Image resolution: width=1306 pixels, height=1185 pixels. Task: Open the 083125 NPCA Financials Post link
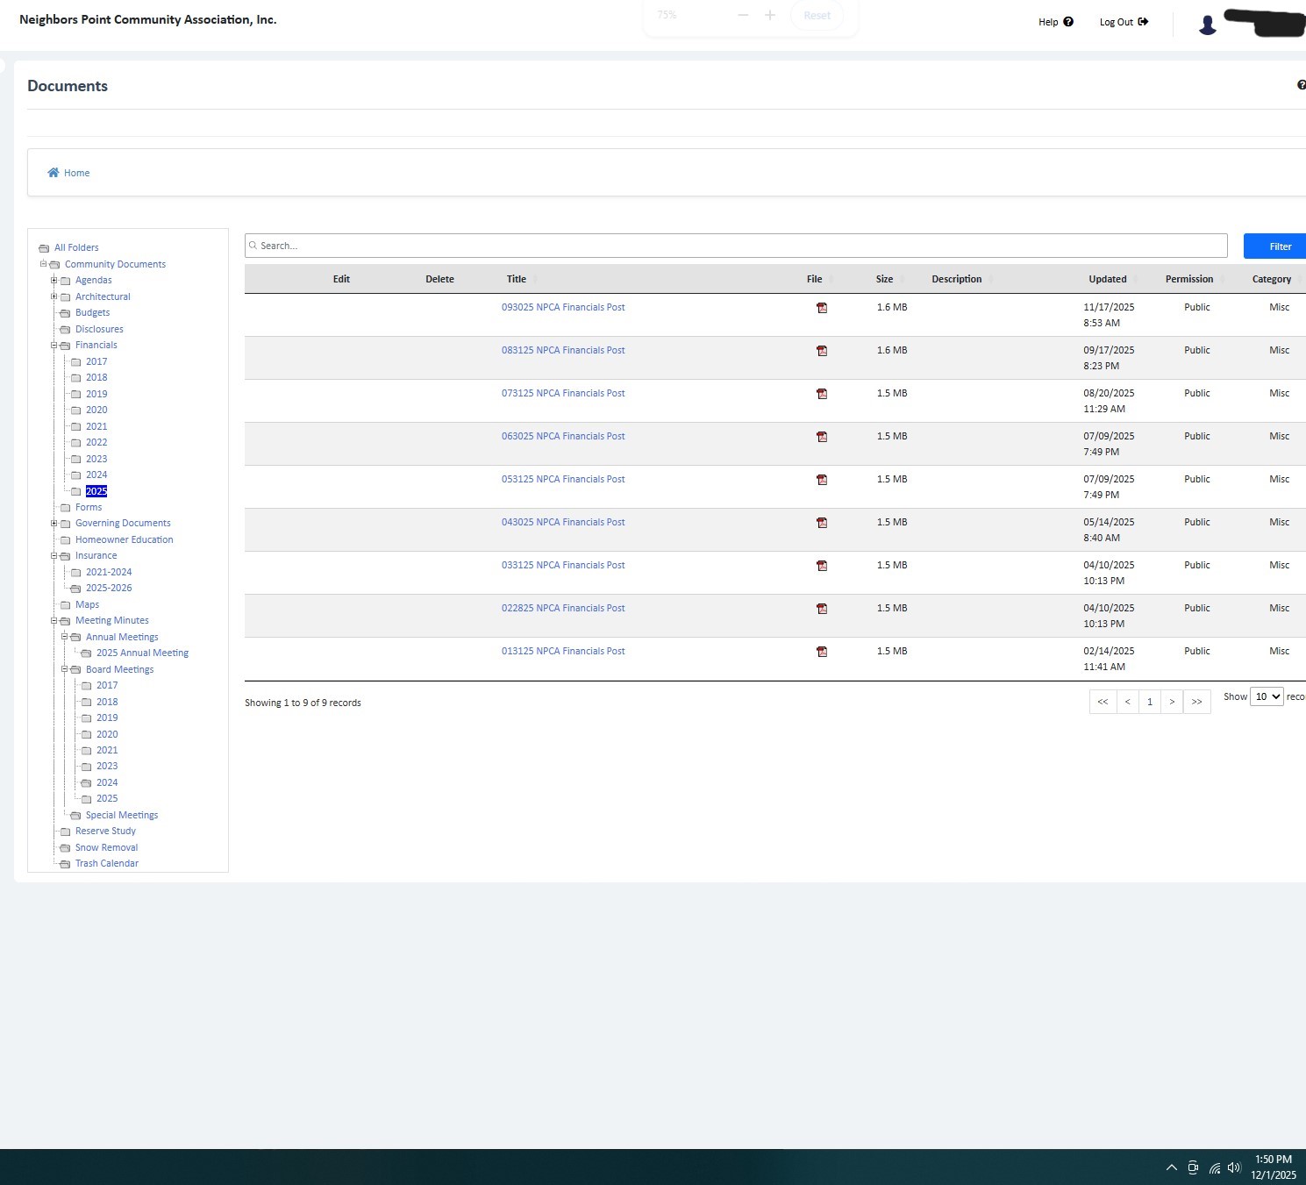(563, 350)
